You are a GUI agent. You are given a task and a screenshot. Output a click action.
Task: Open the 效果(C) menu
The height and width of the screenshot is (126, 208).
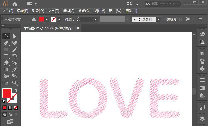(84, 11)
